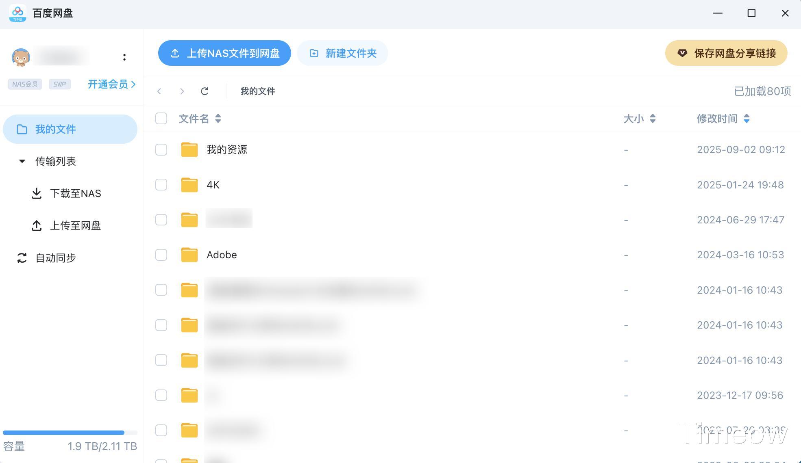This screenshot has height=463, width=801.
Task: Go forward with the right arrow icon
Action: 182,91
